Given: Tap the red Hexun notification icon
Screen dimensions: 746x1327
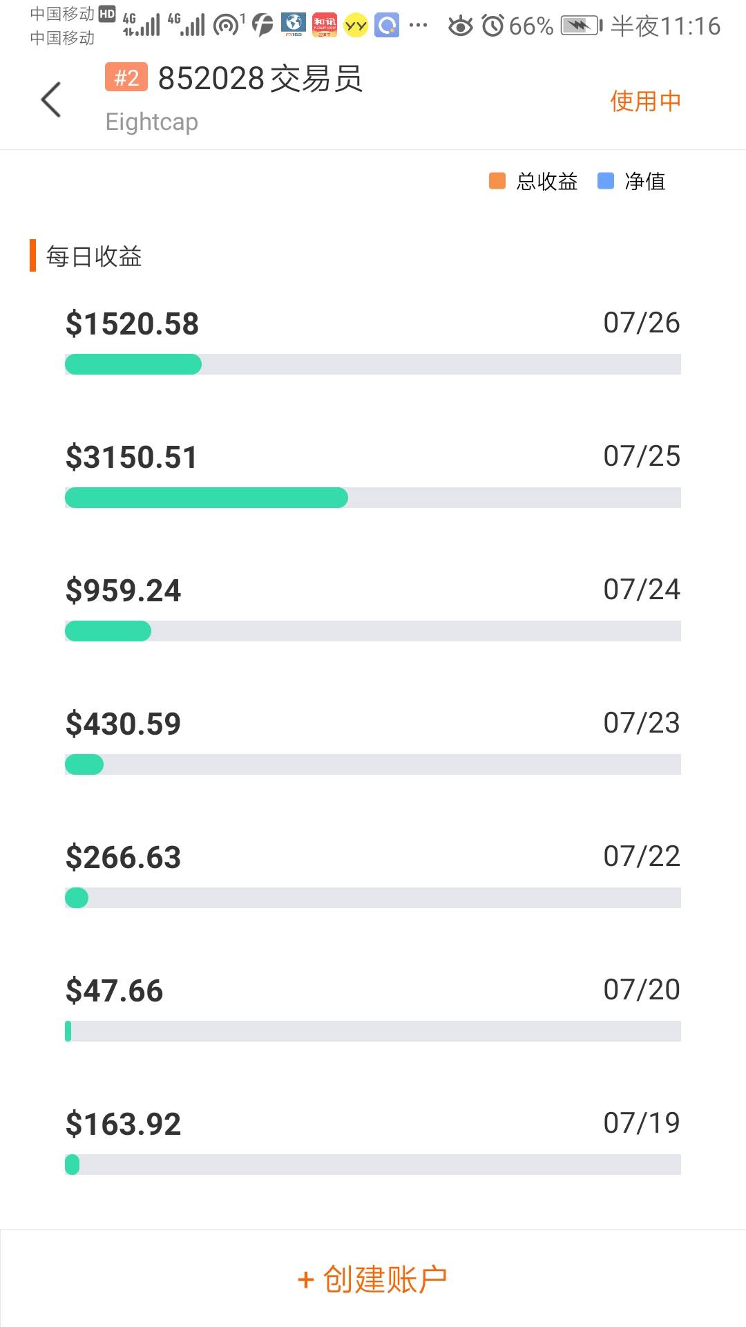Looking at the screenshot, I should pos(325,26).
